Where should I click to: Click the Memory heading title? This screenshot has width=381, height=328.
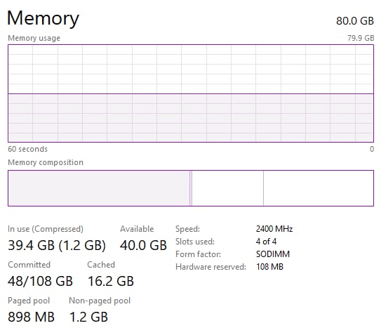43,18
